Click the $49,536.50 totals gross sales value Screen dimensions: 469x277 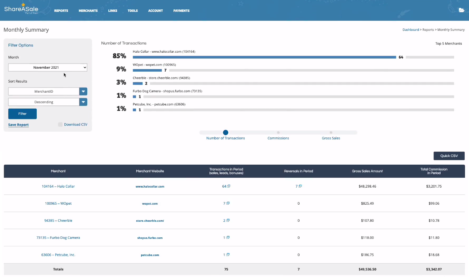[367, 269]
